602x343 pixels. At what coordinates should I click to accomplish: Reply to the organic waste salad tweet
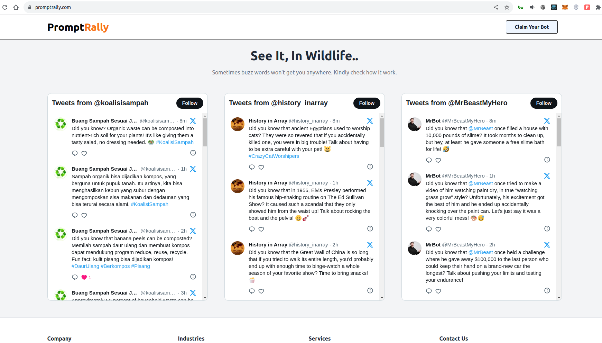click(75, 153)
